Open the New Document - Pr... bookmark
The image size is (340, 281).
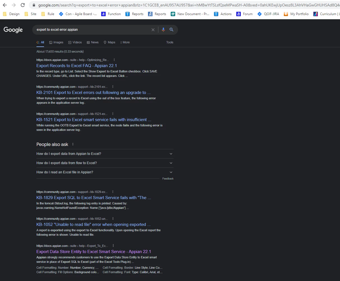coord(190,14)
